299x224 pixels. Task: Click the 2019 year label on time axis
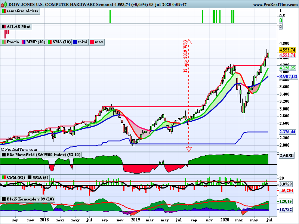(x=136, y=220)
